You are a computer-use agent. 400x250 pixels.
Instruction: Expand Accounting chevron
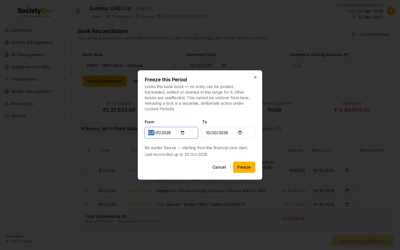point(64,103)
